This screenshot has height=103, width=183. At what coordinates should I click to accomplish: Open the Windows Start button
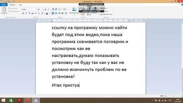coord(3,100)
